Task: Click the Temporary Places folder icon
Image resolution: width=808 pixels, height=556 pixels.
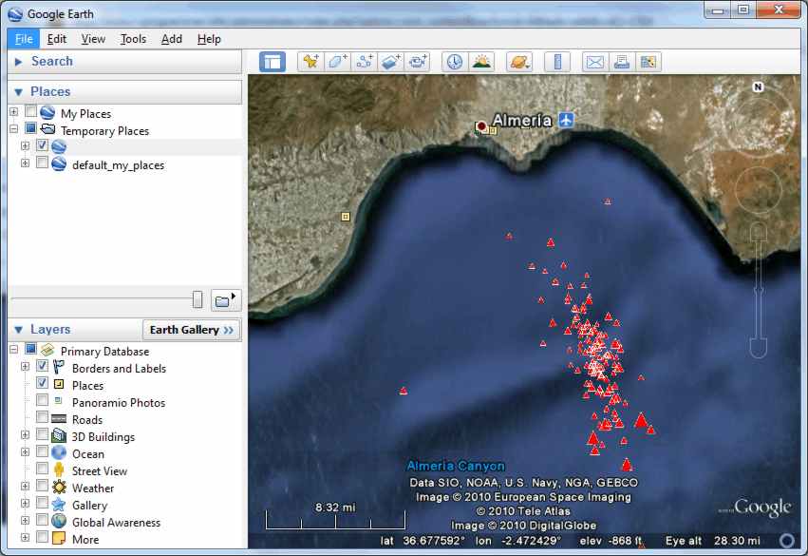Action: [47, 129]
